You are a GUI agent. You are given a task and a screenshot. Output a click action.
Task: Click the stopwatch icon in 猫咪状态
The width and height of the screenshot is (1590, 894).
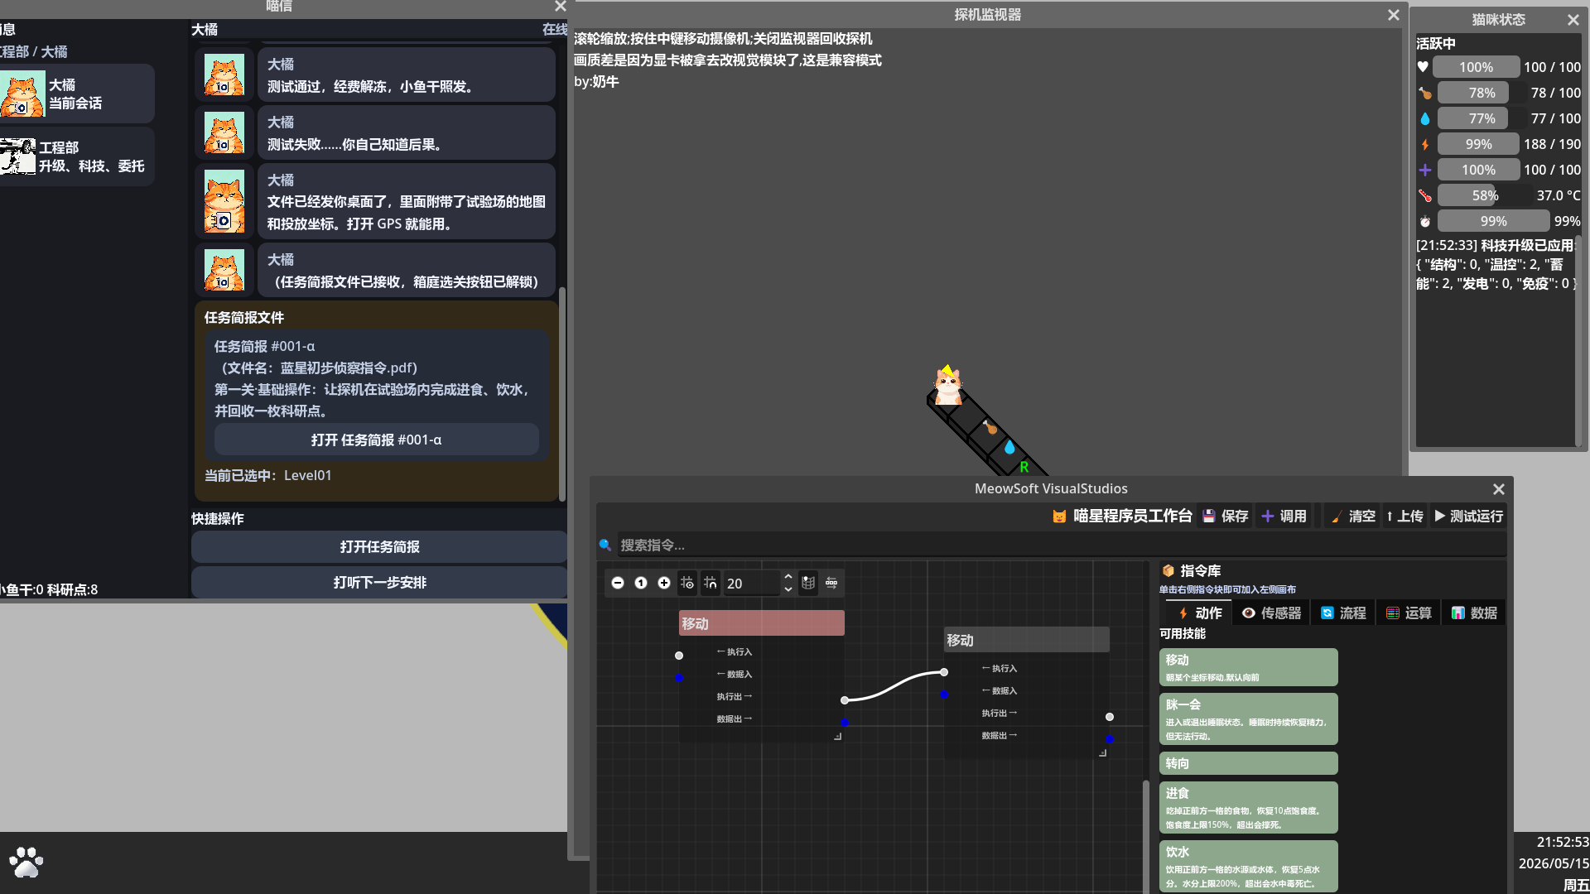click(x=1425, y=221)
